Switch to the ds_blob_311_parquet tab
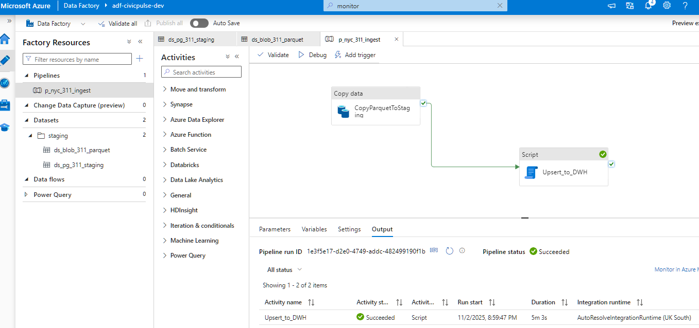The height and width of the screenshot is (328, 699). 277,39
